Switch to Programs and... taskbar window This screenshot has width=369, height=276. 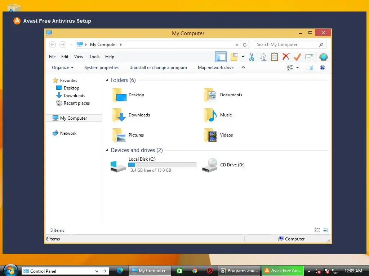point(239,271)
